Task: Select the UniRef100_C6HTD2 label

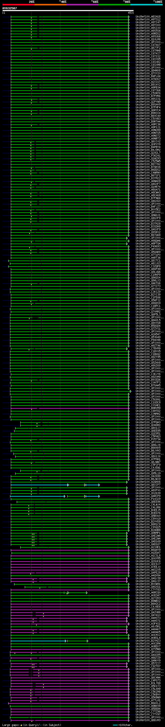Action: pyautogui.click(x=148, y=411)
